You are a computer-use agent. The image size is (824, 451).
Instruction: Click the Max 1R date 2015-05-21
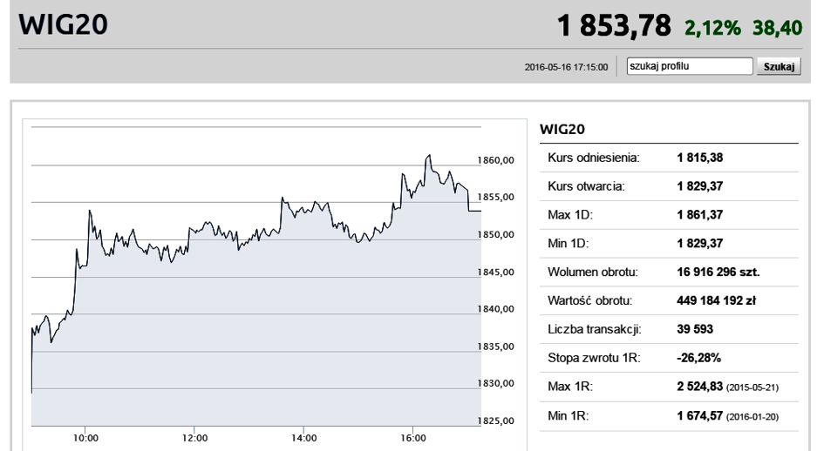click(x=752, y=387)
